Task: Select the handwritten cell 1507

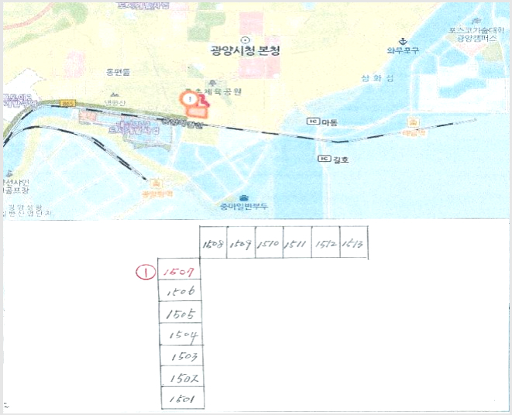Action: pos(179,269)
